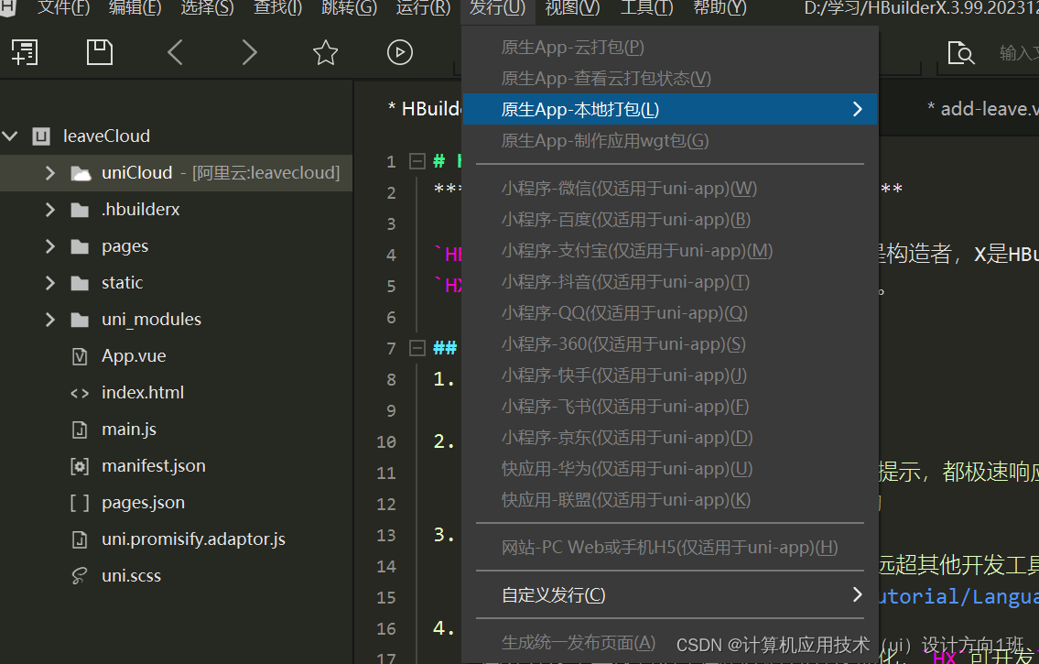1039x664 pixels.
Task: Click the Save icon in the toolbar
Action: [99, 52]
